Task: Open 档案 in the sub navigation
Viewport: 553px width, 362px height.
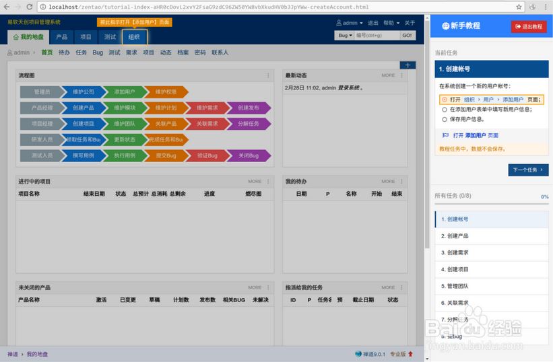Action: (183, 52)
